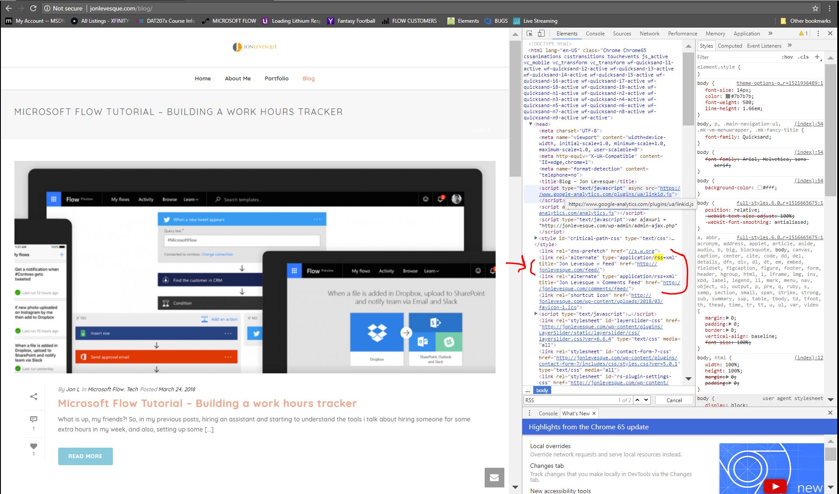
Task: Reload the page
Action: [33, 8]
